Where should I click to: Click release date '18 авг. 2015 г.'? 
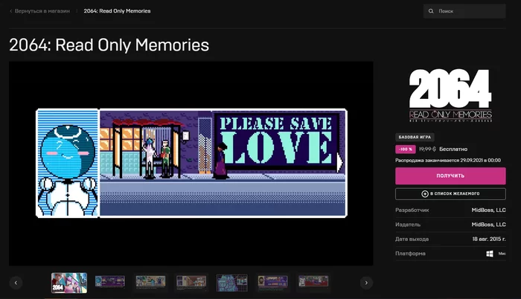point(489,239)
